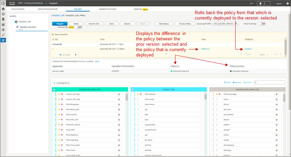Viewport: 291px width, 157px height.
Task: Open the settings gear in top bar
Action: coord(288,3)
